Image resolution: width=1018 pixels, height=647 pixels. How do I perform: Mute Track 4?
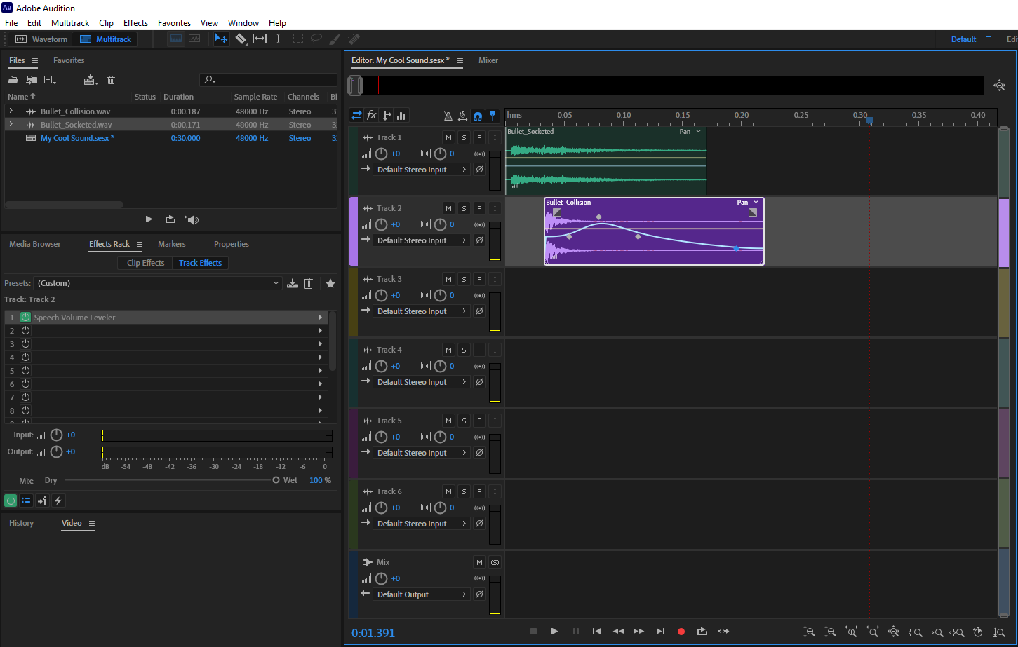[448, 350]
